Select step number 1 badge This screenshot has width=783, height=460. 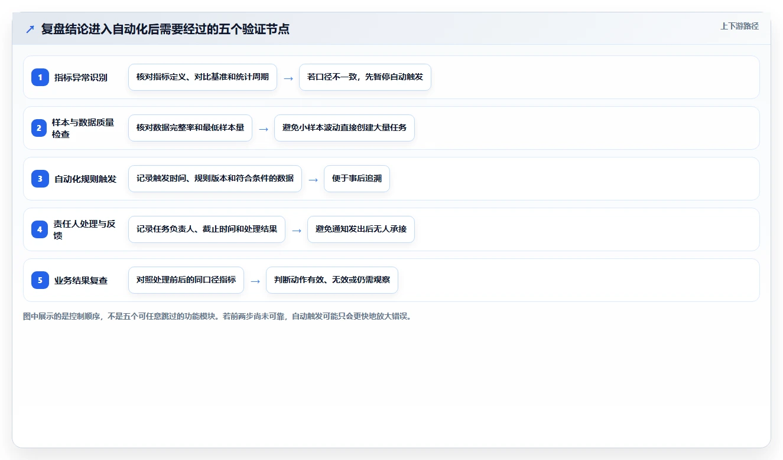pyautogui.click(x=40, y=77)
